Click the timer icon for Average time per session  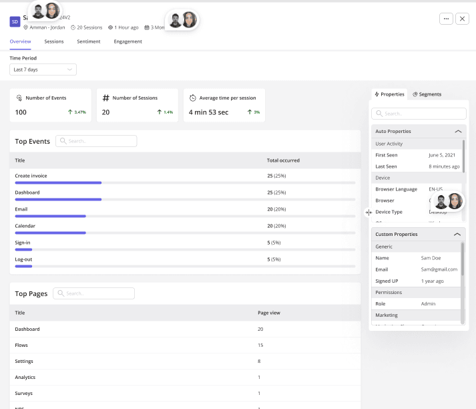[x=193, y=98]
